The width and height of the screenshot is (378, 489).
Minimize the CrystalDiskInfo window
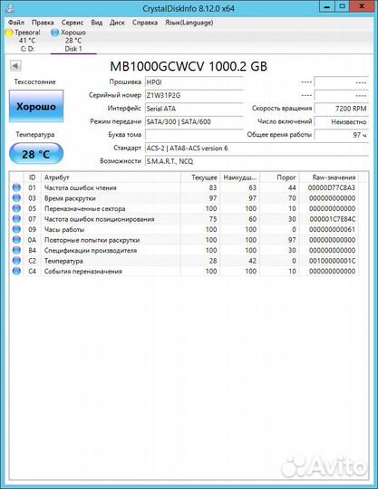pyautogui.click(x=327, y=6)
